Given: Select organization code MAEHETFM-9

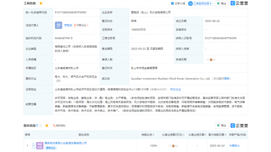Looking at the screenshot, I should tap(64, 38).
